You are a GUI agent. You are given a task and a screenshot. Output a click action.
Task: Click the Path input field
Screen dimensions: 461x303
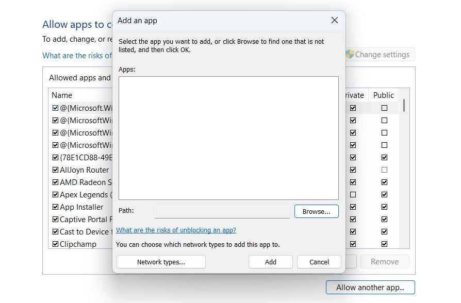pos(222,212)
